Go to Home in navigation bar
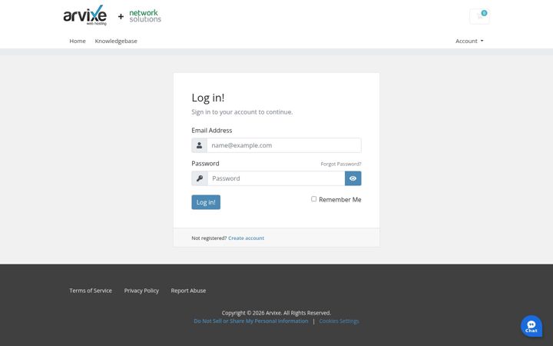The height and width of the screenshot is (346, 553). tap(78, 41)
